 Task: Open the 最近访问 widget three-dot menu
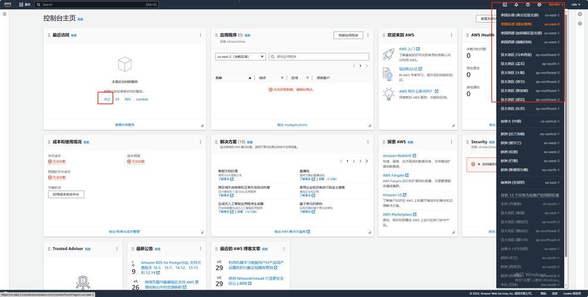point(200,35)
